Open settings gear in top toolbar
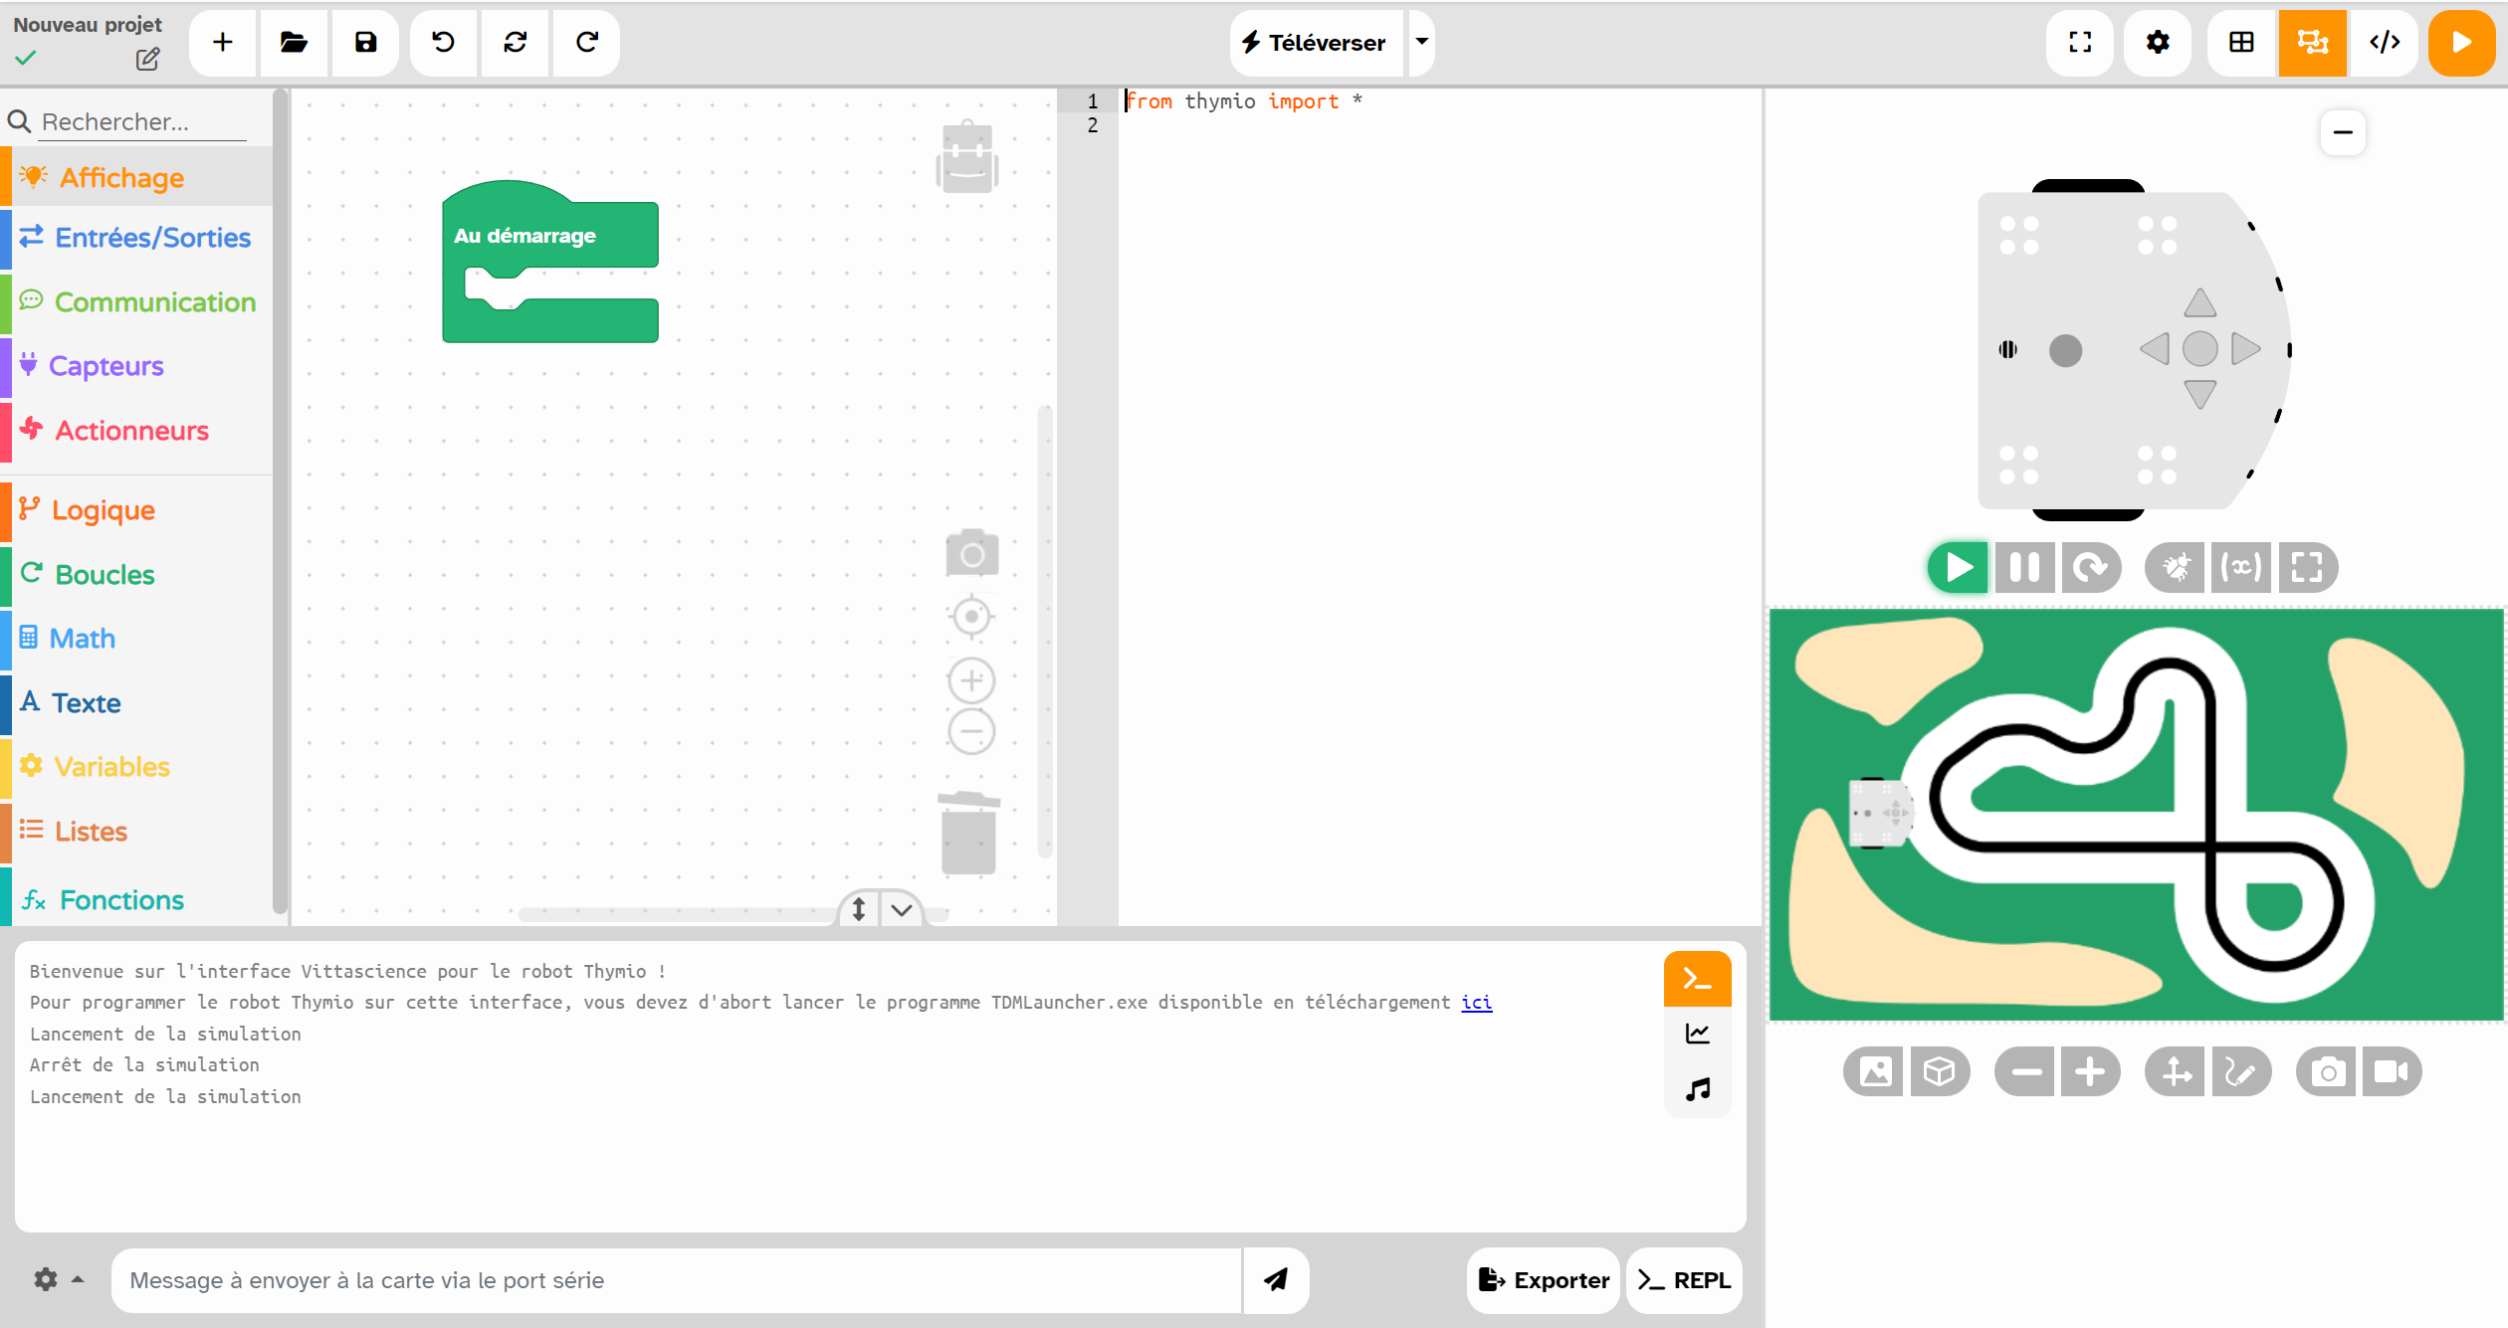 (x=2158, y=42)
